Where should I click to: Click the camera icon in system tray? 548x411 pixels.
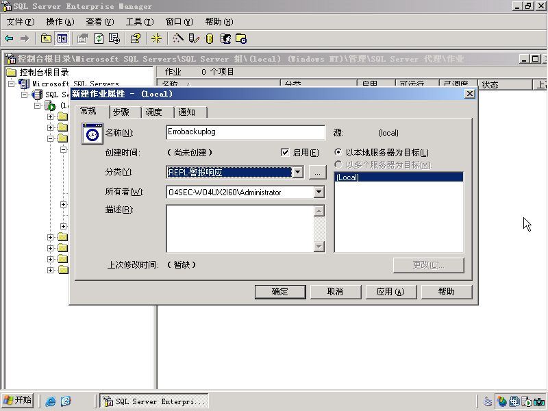[x=539, y=401]
